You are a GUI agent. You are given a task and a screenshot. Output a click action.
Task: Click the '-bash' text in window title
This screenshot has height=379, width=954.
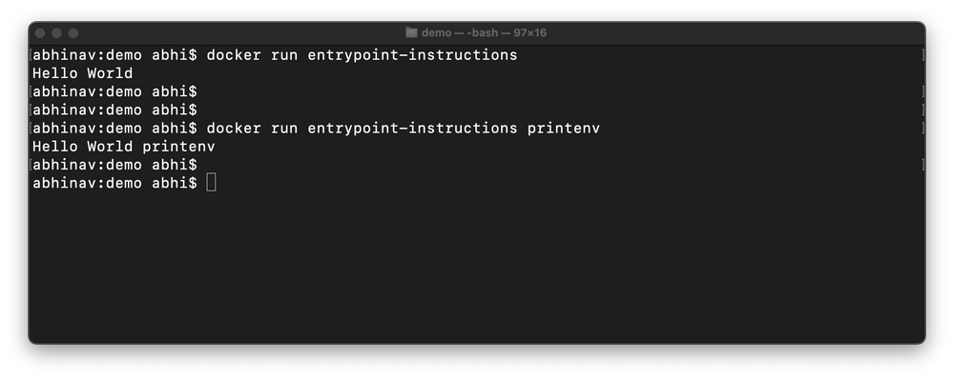483,32
